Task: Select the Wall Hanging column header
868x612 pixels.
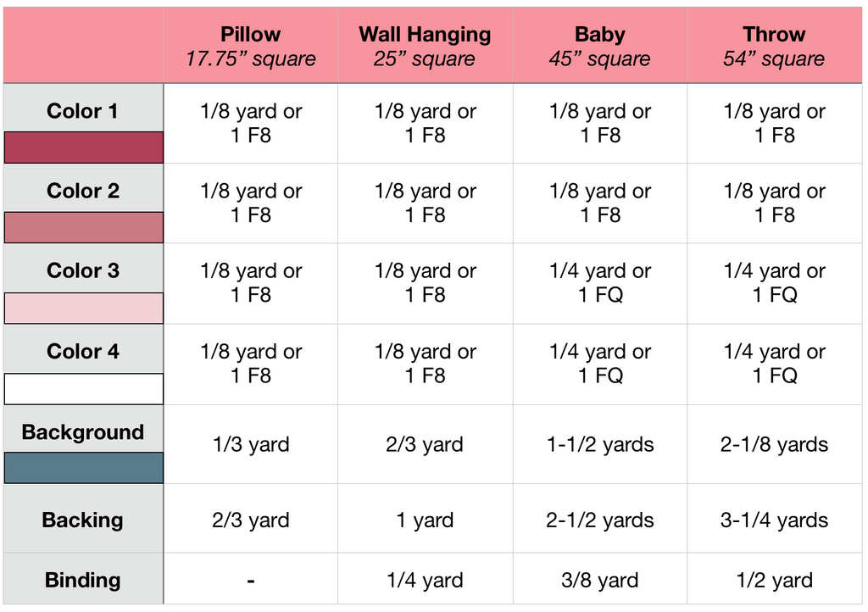Action: click(x=425, y=47)
